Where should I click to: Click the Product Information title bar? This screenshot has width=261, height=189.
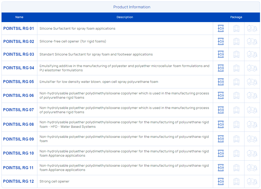pyautogui.click(x=132, y=7)
